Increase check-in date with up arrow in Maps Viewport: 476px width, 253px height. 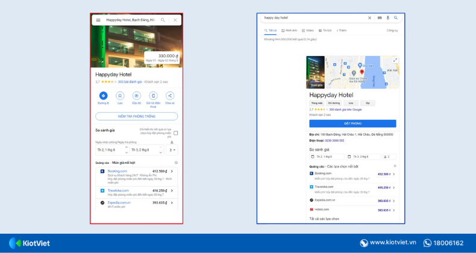click(x=127, y=148)
